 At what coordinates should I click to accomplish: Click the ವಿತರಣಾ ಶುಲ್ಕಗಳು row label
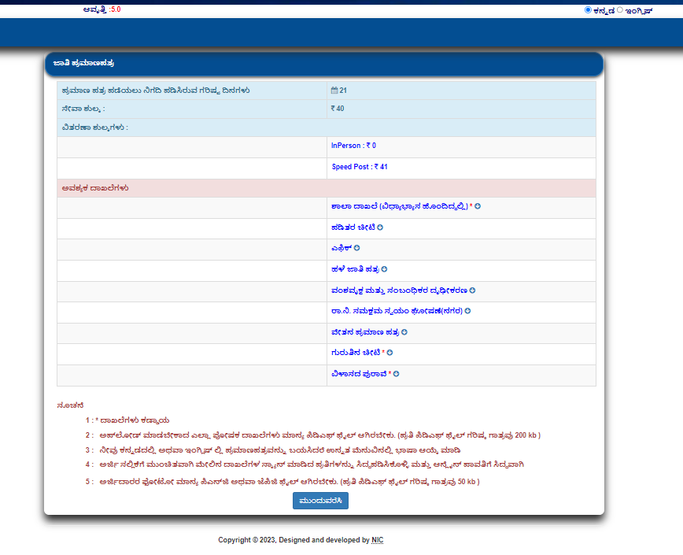(x=94, y=128)
